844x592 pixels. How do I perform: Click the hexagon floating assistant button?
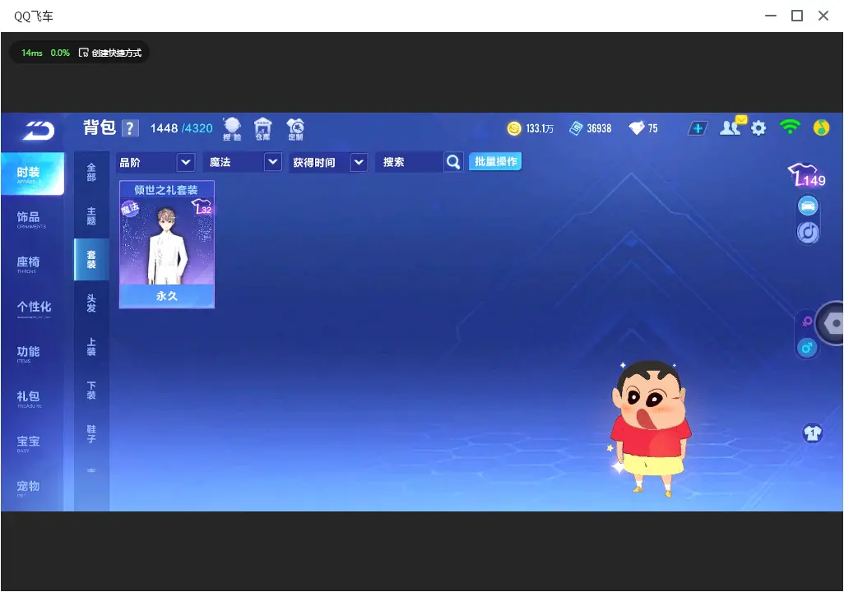click(831, 323)
